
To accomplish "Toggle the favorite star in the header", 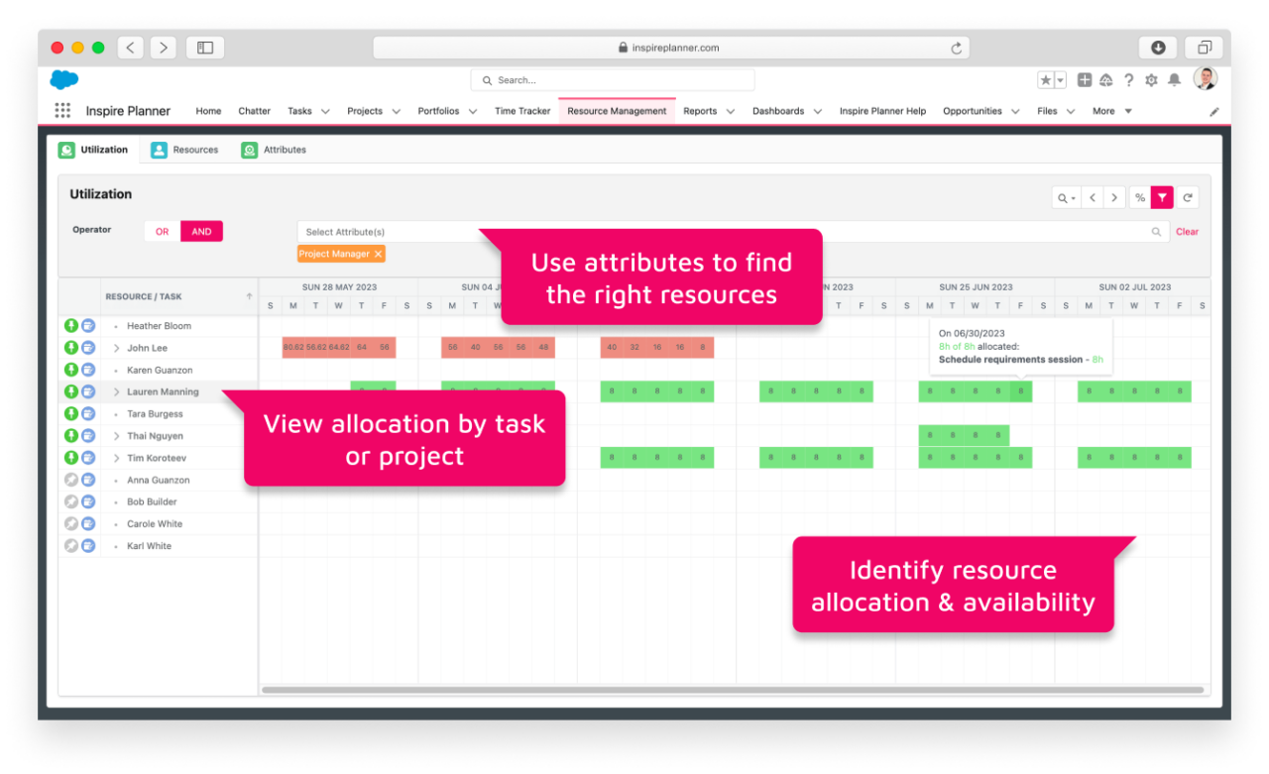I will point(1044,79).
